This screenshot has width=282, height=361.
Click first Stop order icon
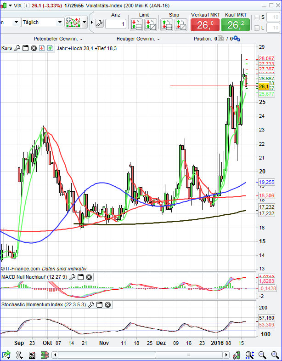(x=167, y=25)
